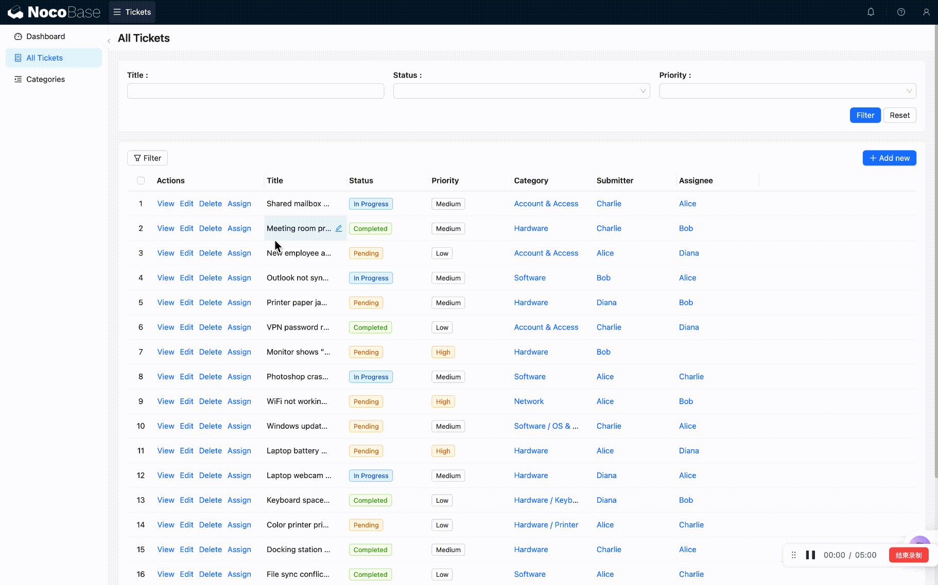Click the drag handle on the recording widget
The width and height of the screenshot is (938, 585).
(793, 555)
